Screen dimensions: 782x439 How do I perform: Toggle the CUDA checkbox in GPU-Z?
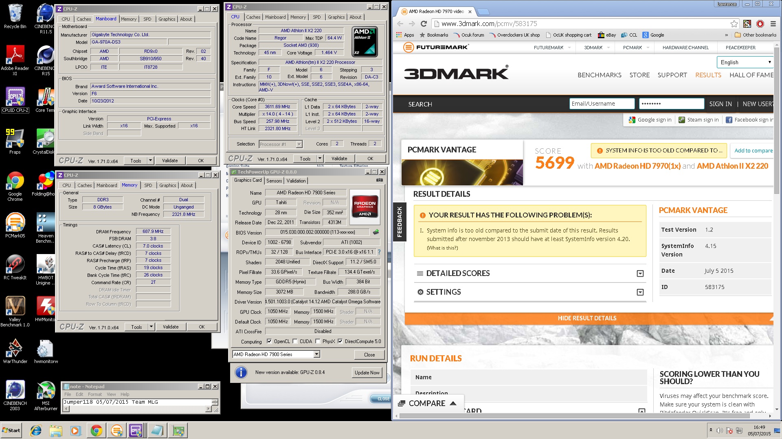pos(295,341)
